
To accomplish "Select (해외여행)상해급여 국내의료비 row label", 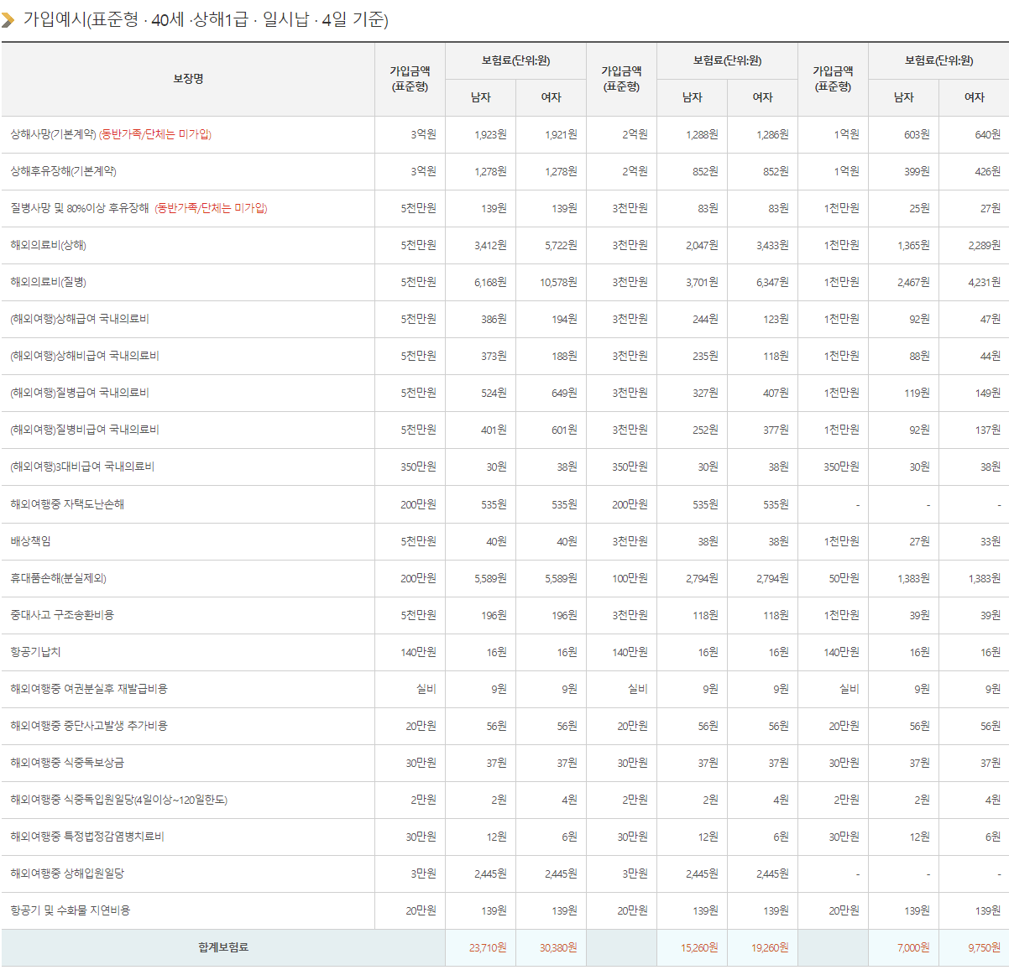I will pos(80,319).
